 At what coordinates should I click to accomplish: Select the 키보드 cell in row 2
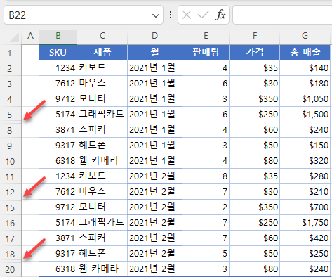click(102, 68)
